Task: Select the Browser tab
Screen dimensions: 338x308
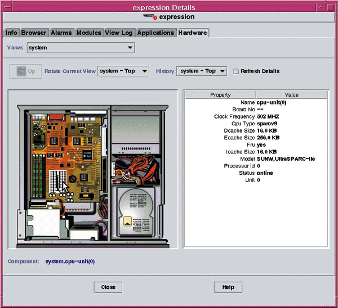Action: tap(34, 33)
